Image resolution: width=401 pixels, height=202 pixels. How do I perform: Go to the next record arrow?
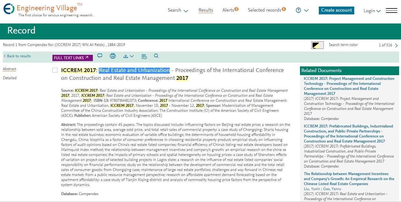[396, 45]
